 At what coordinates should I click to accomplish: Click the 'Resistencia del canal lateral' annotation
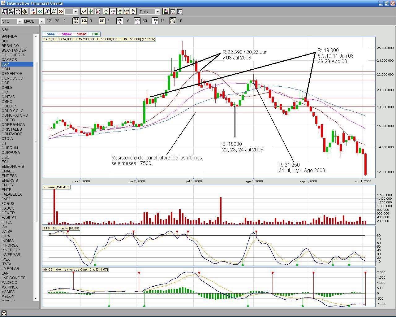click(157, 160)
